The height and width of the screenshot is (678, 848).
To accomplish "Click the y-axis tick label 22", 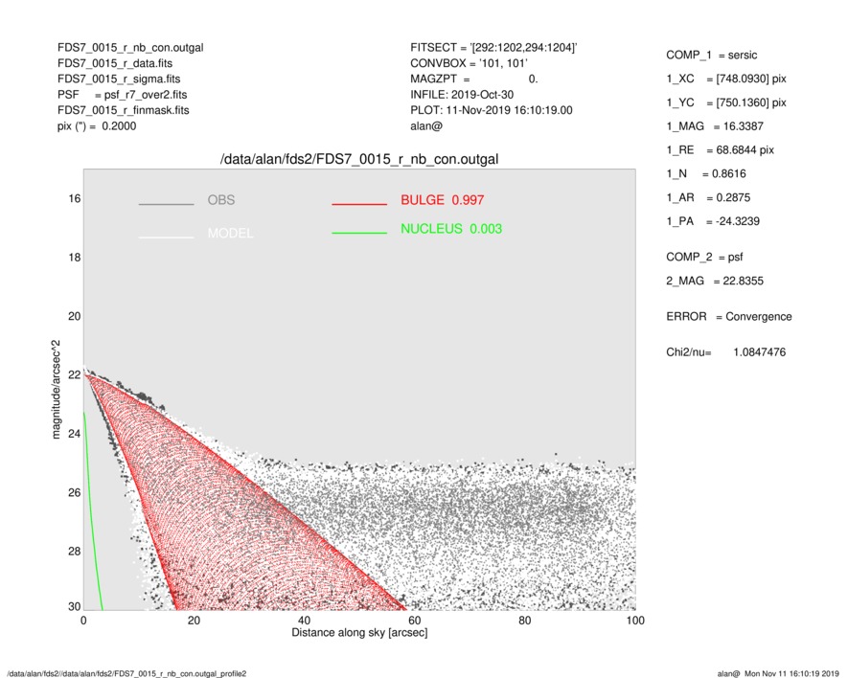I will pos(74,375).
